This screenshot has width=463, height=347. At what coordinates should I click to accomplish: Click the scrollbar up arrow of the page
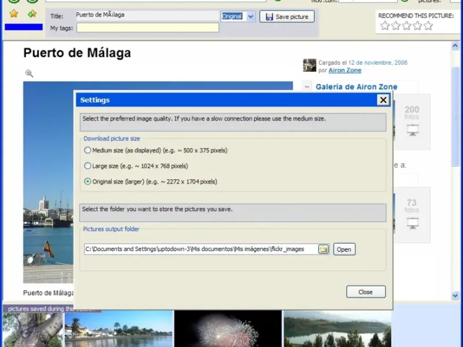(455, 46)
